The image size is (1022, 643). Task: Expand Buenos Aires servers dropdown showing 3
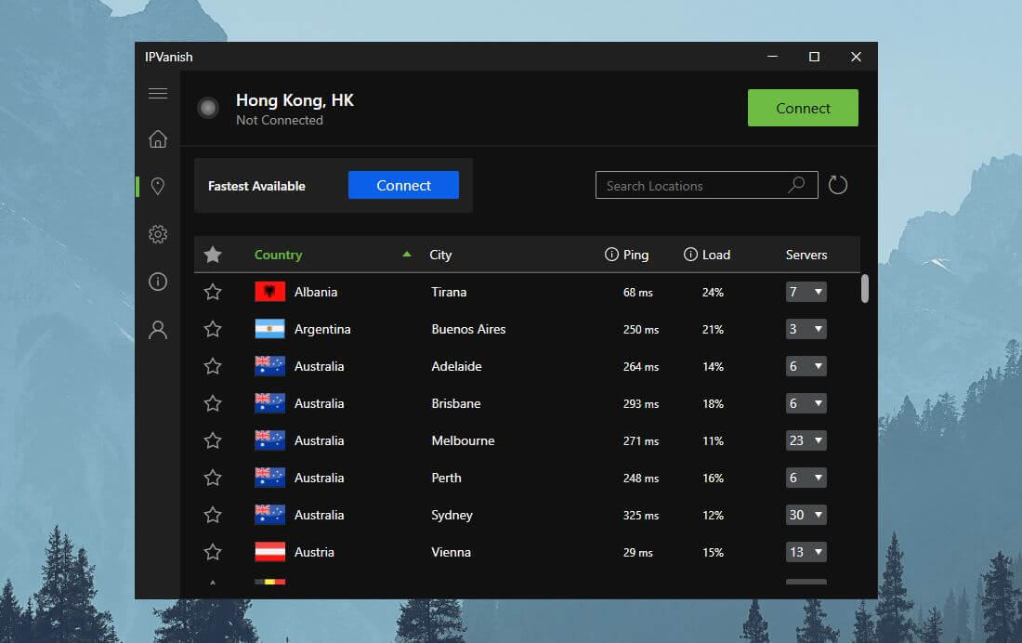pyautogui.click(x=806, y=329)
